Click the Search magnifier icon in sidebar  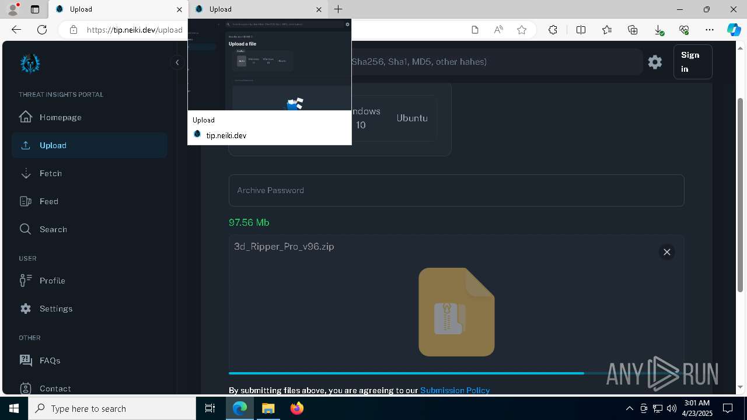pyautogui.click(x=25, y=229)
